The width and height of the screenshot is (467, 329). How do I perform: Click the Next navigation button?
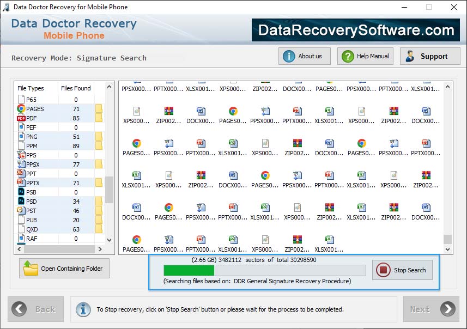[x=431, y=309]
